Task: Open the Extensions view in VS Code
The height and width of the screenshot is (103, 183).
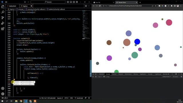Action: point(3,29)
